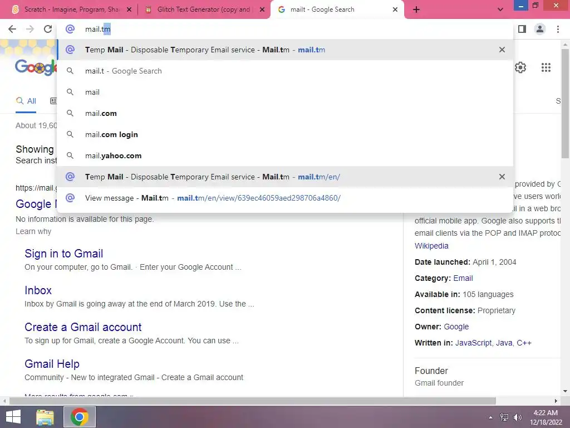Open the Chrome side panel icon
The width and height of the screenshot is (570, 428).
522,29
